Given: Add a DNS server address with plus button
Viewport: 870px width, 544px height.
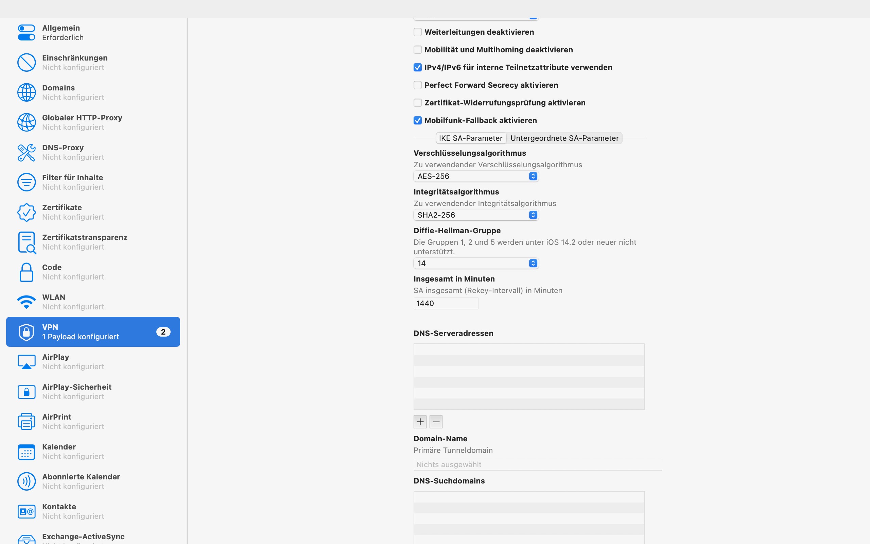Looking at the screenshot, I should 420,422.
